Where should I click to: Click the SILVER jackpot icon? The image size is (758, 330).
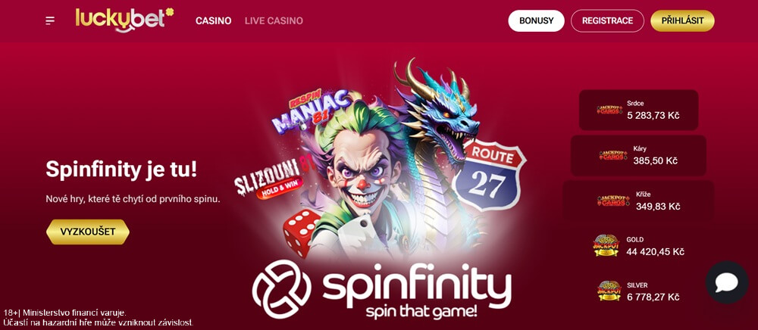(x=609, y=291)
